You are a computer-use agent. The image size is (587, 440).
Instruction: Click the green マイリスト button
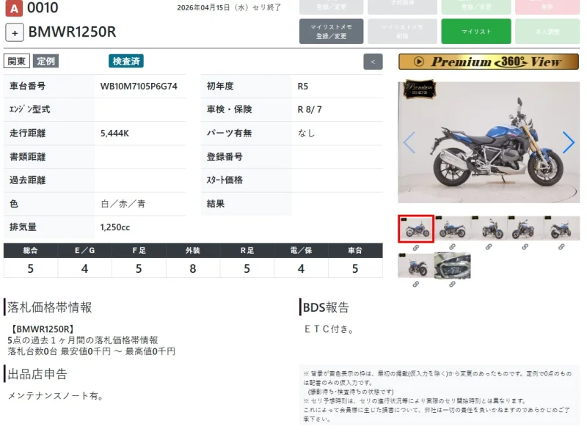[475, 32]
